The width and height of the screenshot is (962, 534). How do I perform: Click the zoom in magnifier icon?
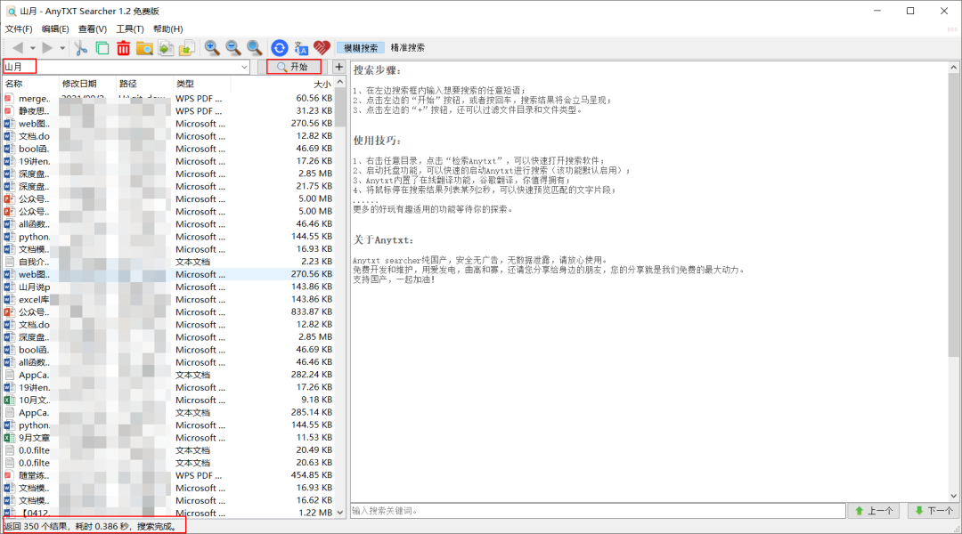point(212,48)
